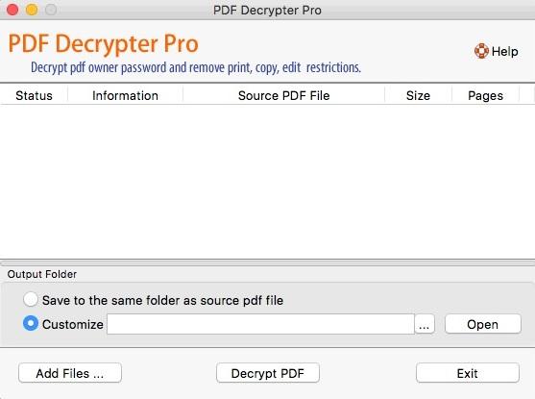
Task: Click the output folder path field
Action: (x=260, y=324)
